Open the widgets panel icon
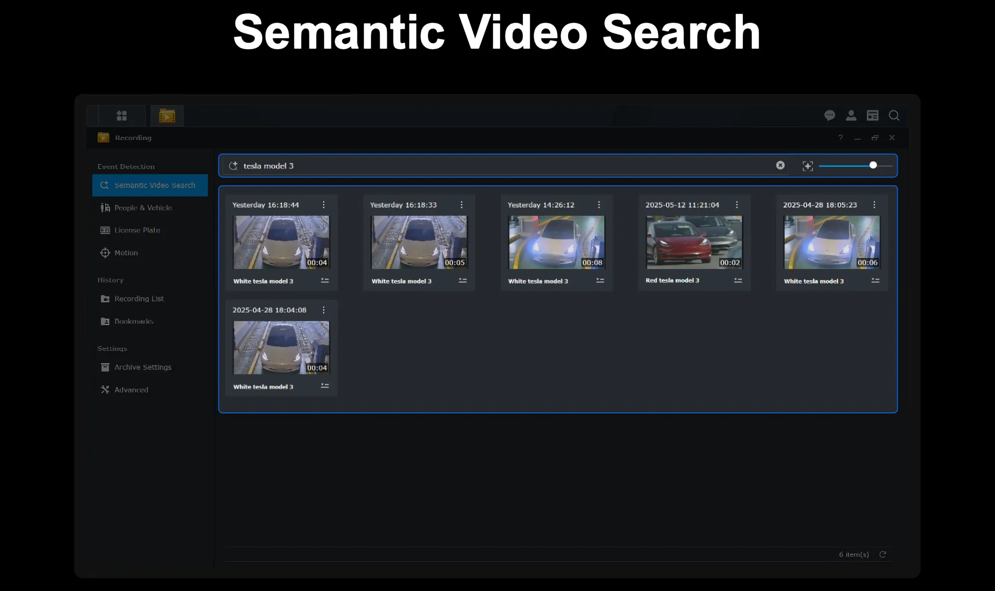 click(873, 116)
